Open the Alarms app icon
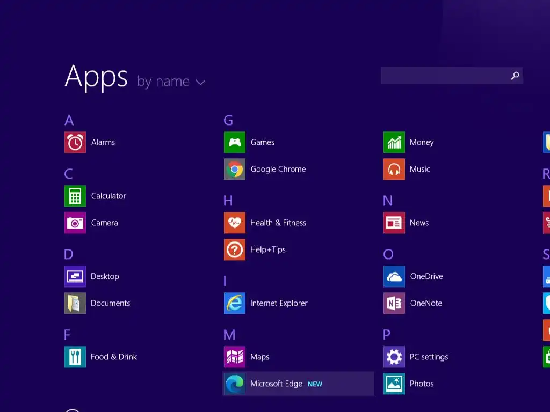 click(x=75, y=142)
